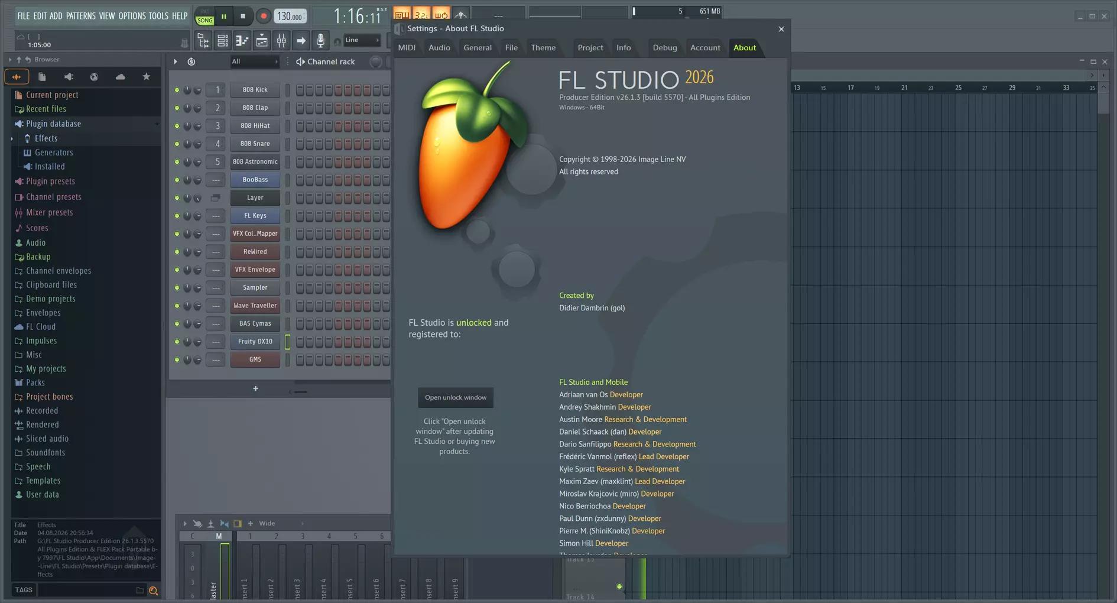
Task: Click the mixer blue-arrow routing icon
Action: [x=224, y=523]
